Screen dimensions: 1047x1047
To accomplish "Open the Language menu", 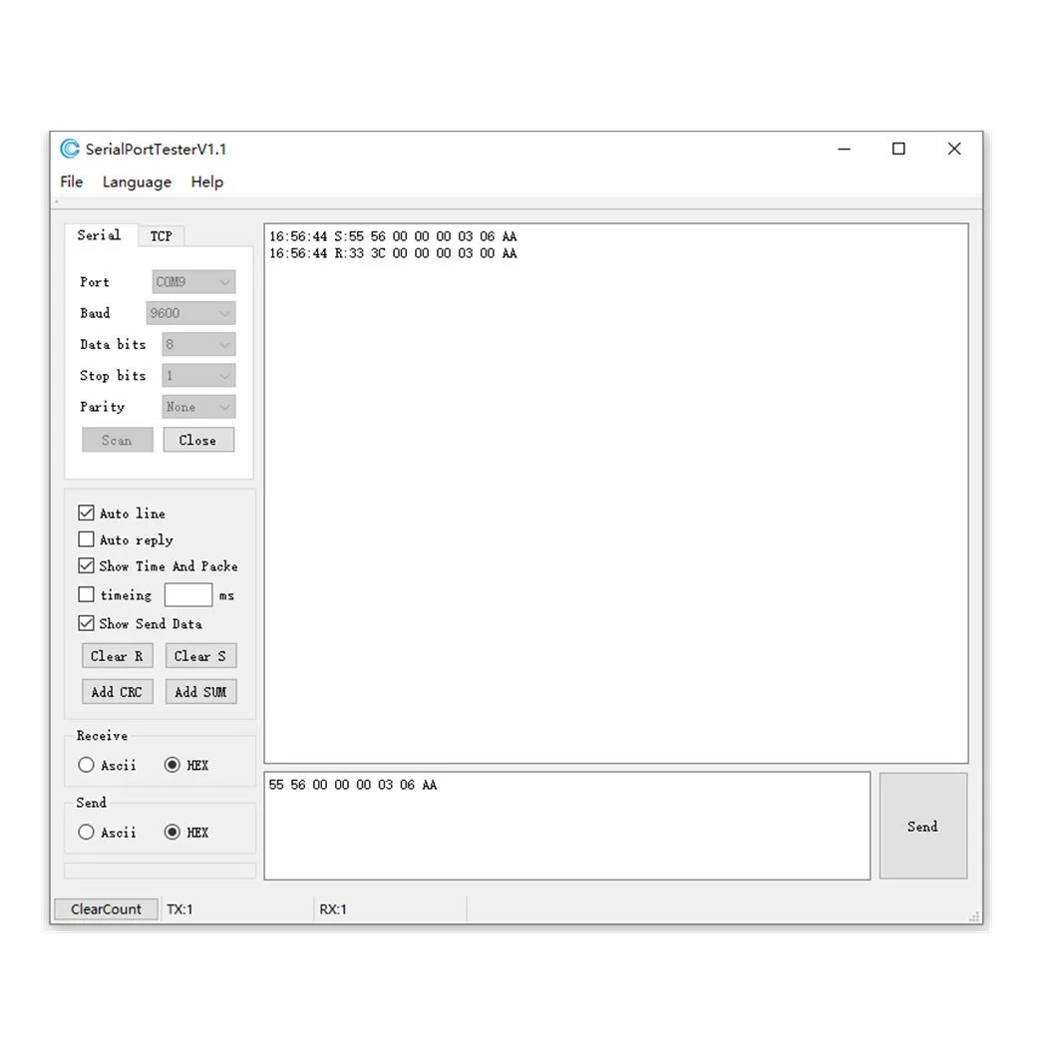I will (x=137, y=182).
